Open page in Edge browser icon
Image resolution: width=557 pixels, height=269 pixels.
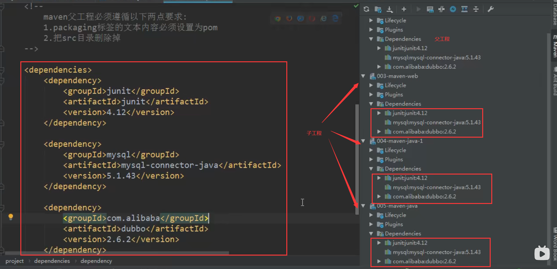click(335, 18)
